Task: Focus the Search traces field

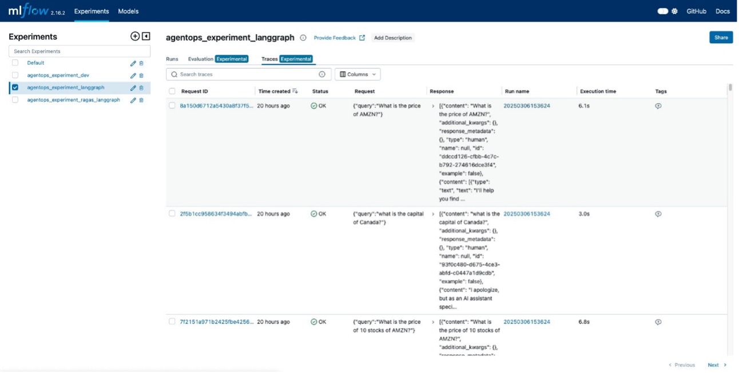Action: tap(249, 74)
